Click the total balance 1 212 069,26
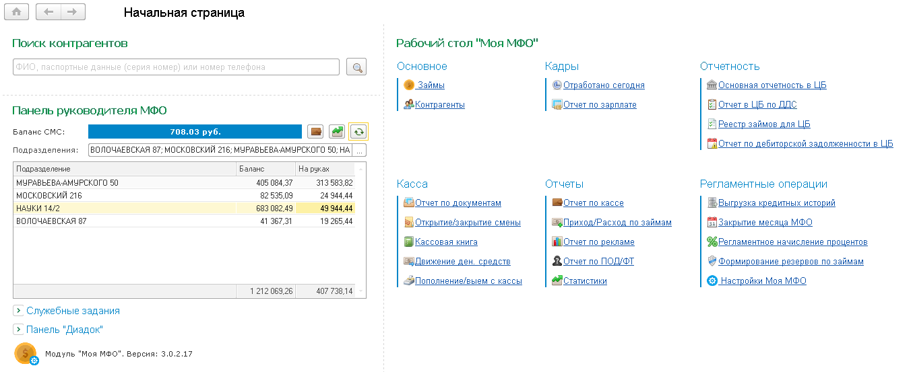Viewport: 913px width, 372px height. (x=266, y=291)
